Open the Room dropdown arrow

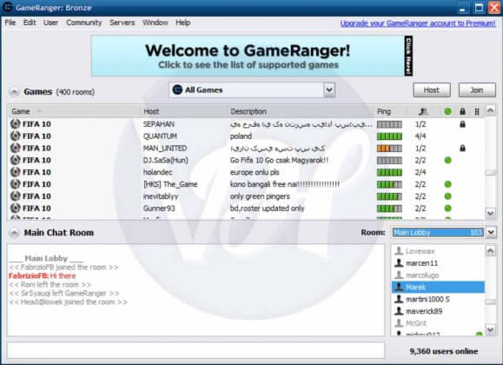(x=491, y=232)
